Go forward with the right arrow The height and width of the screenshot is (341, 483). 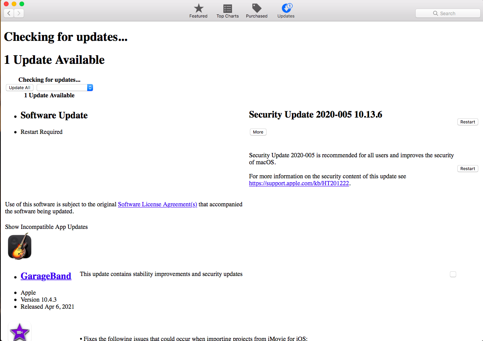[x=19, y=13]
